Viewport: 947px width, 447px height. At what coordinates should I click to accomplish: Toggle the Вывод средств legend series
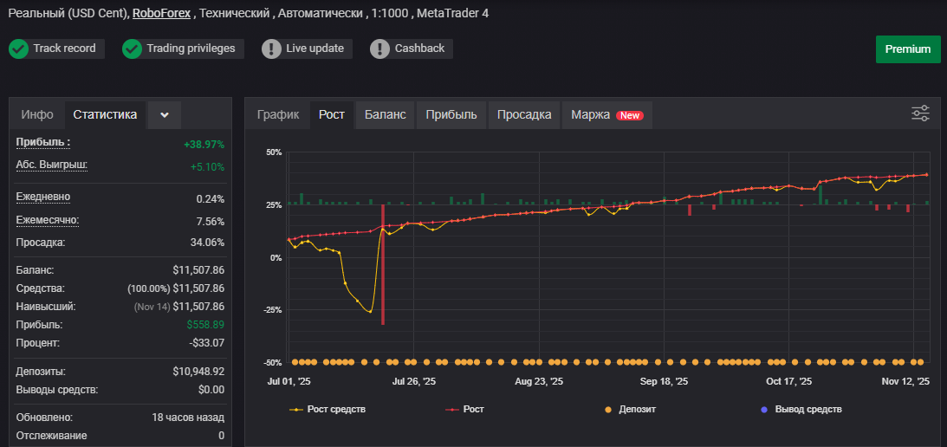[x=801, y=410]
